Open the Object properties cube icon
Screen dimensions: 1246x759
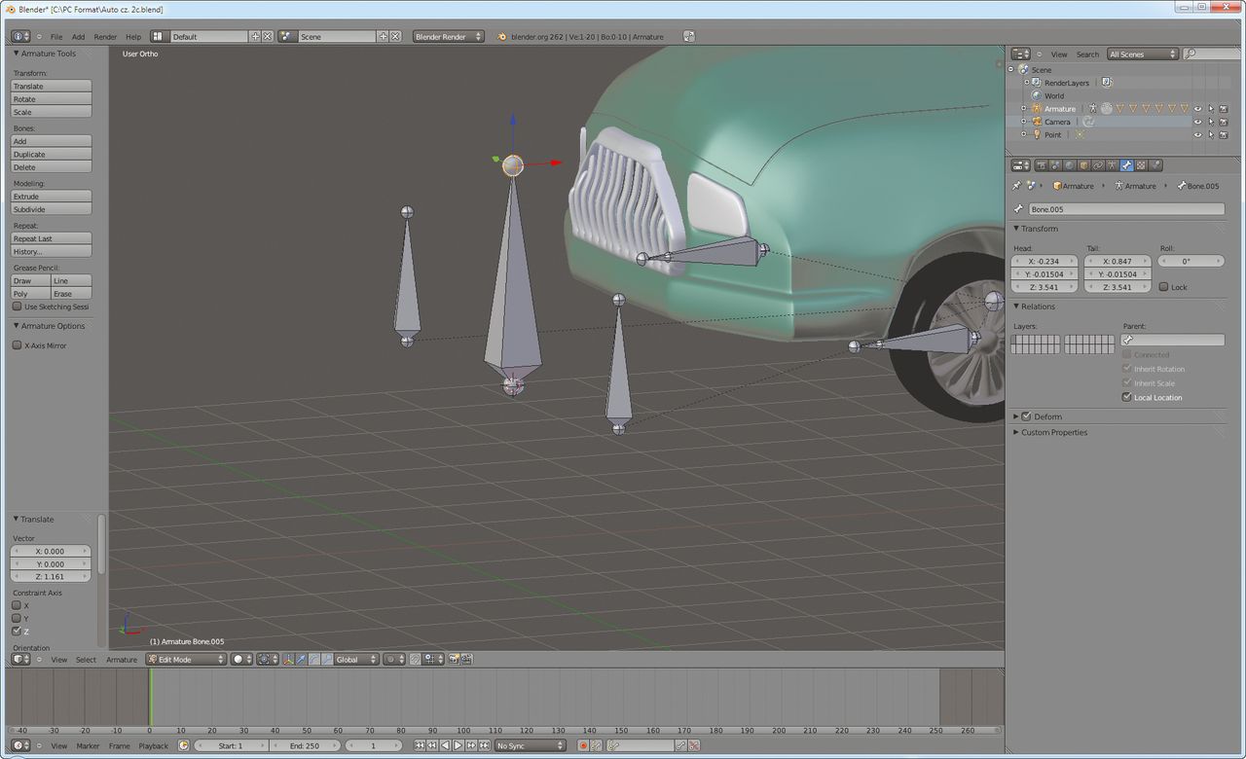[1083, 165]
